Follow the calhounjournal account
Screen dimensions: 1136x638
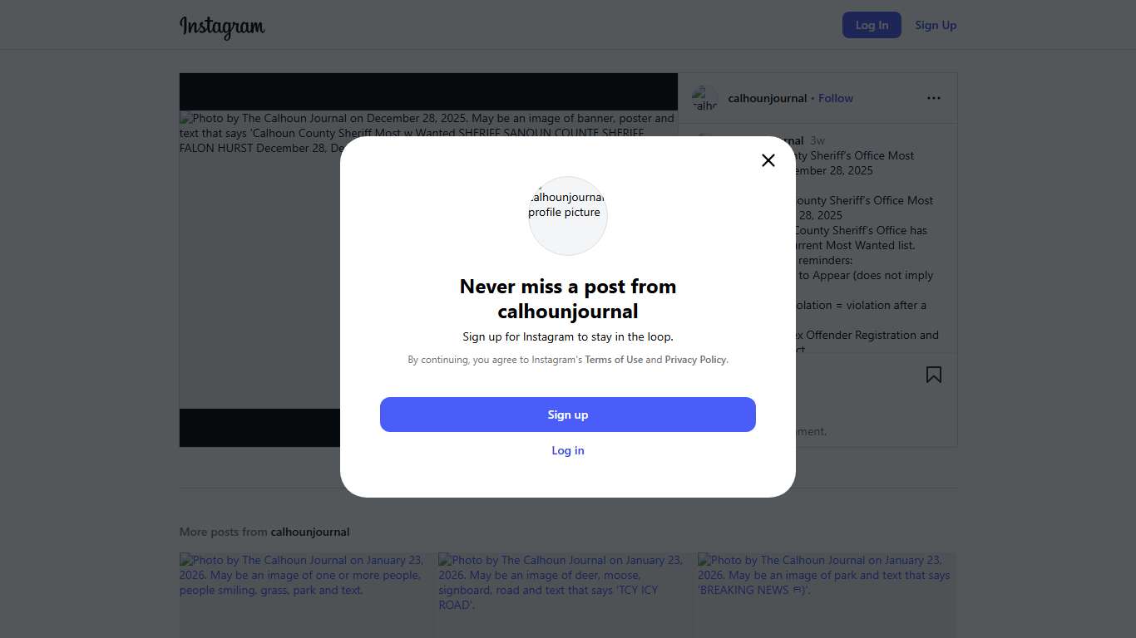835,98
